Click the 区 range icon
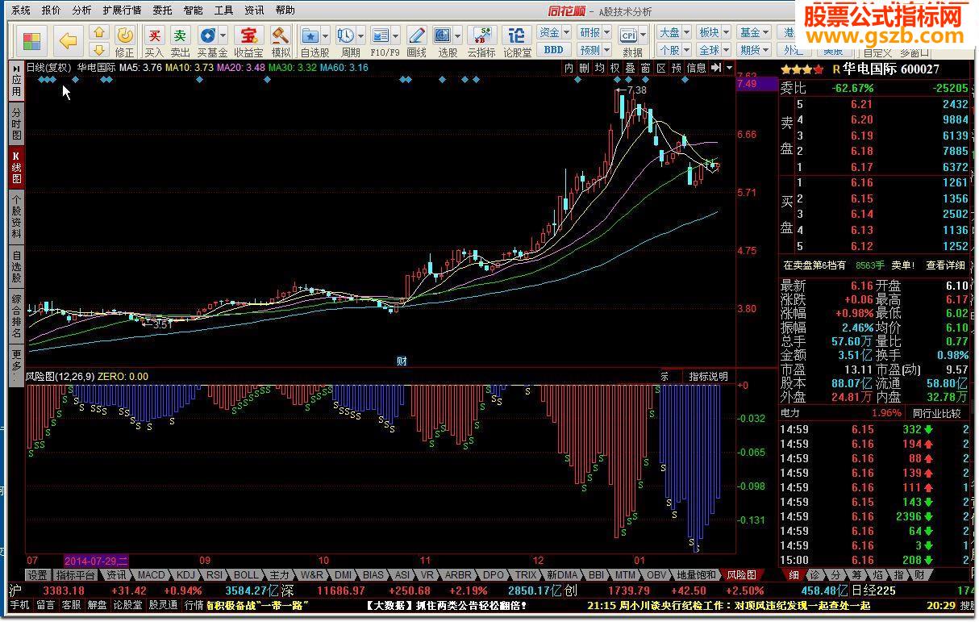Screen dimensions: 979x622 [661, 69]
